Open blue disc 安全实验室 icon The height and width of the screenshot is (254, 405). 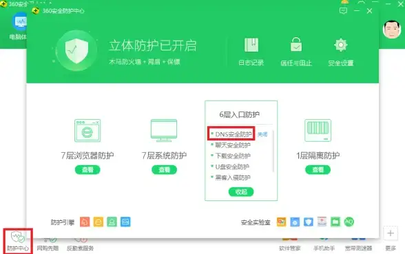click(295, 222)
